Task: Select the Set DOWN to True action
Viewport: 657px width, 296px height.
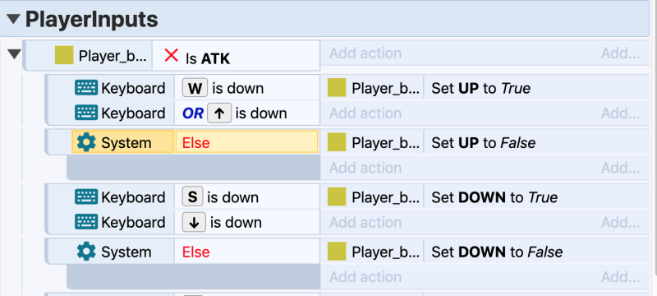Action: pyautogui.click(x=494, y=197)
